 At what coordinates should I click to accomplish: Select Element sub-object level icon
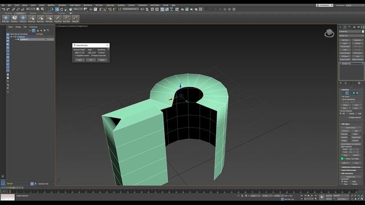tap(357, 93)
